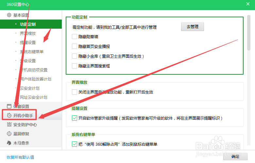Viewport: 255px width, 163px height.
Task: Click the 确定 button
Action: tap(235, 156)
